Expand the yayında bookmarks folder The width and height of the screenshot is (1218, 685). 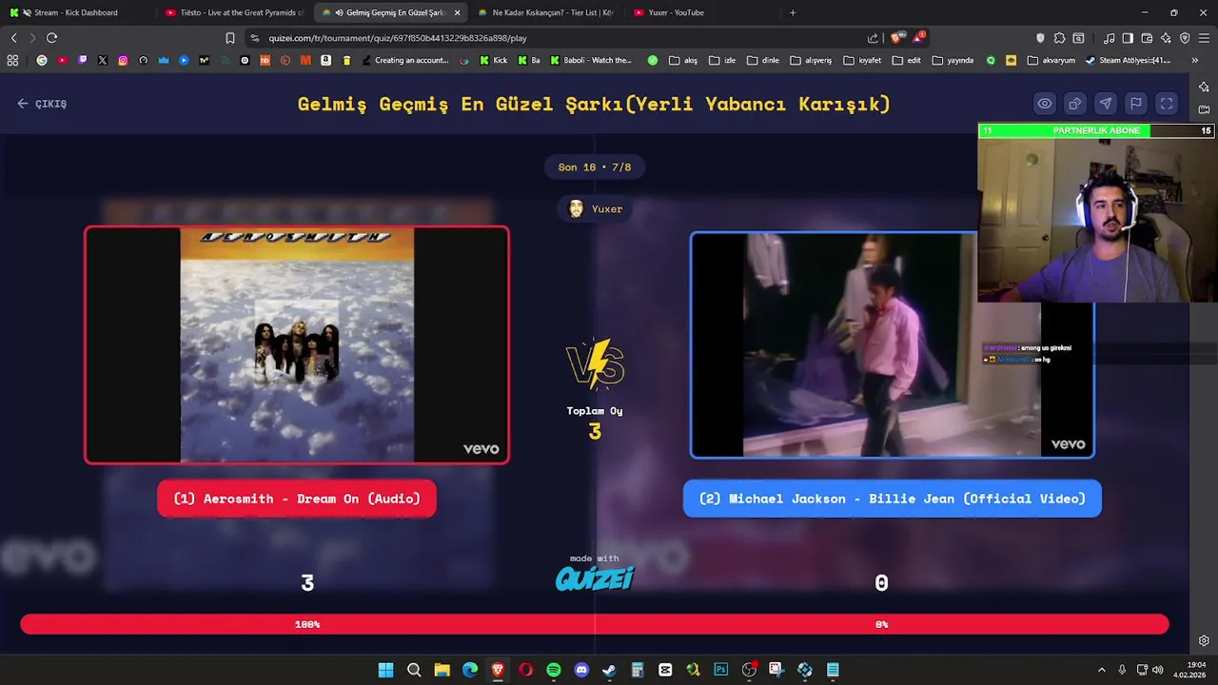953,60
